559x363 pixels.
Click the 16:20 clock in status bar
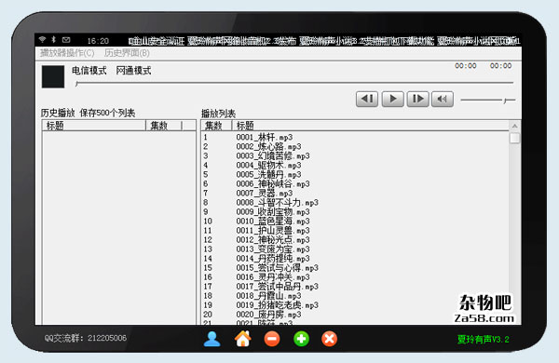coord(98,41)
